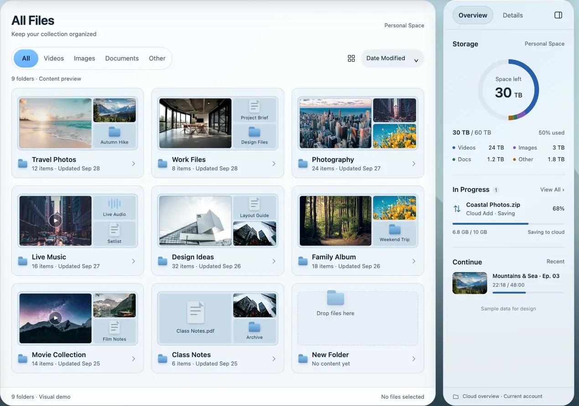Screen dimensions: 579x406
Task: Click the Recent link in Continue
Action: [555, 261]
